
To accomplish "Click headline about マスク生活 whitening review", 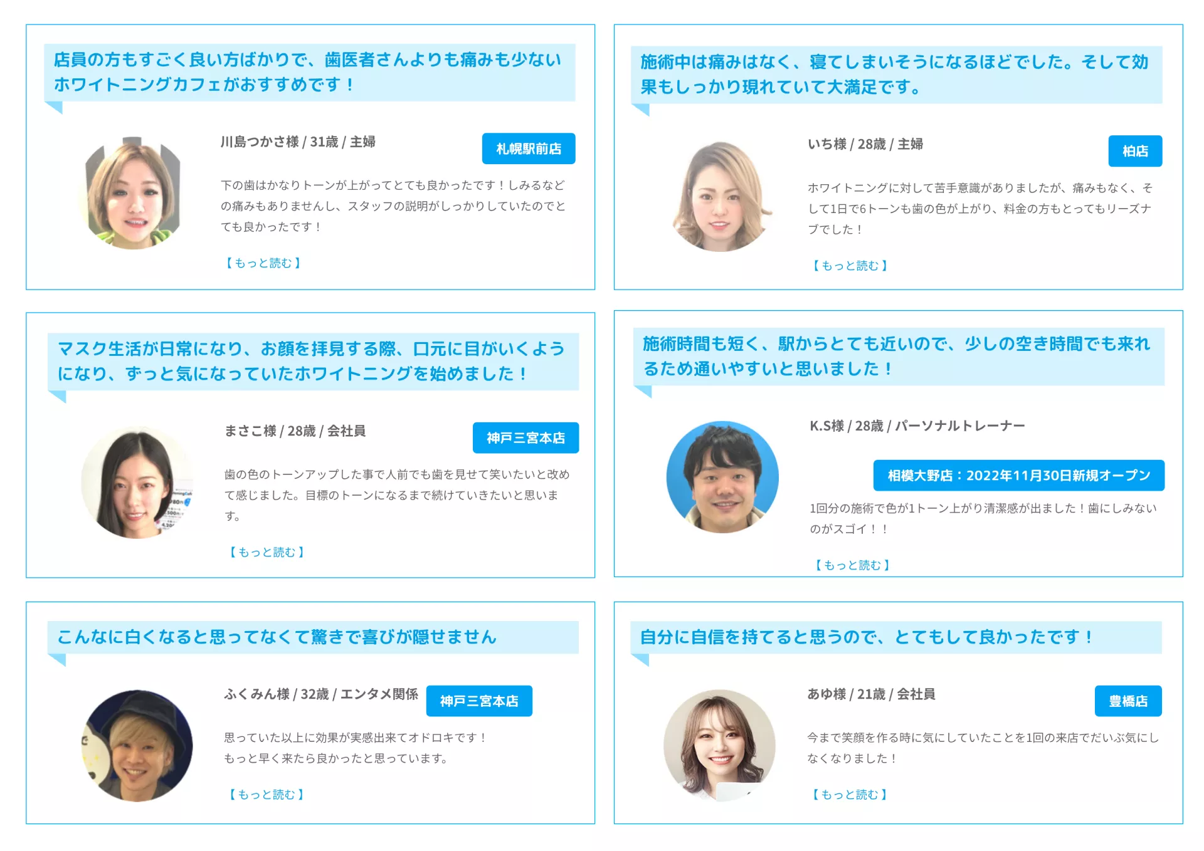I will click(x=312, y=361).
